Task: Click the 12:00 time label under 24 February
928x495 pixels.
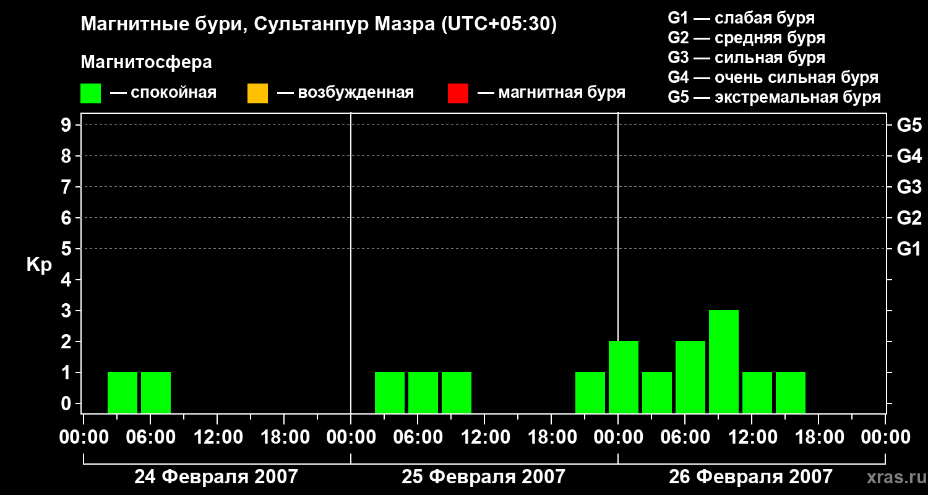Action: pyautogui.click(x=218, y=437)
